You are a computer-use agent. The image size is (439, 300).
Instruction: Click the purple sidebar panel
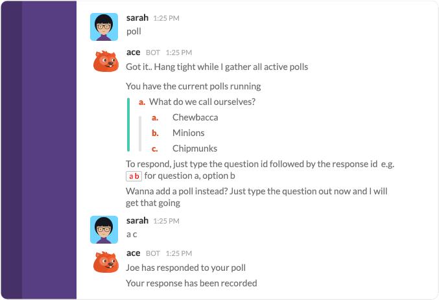click(39, 150)
